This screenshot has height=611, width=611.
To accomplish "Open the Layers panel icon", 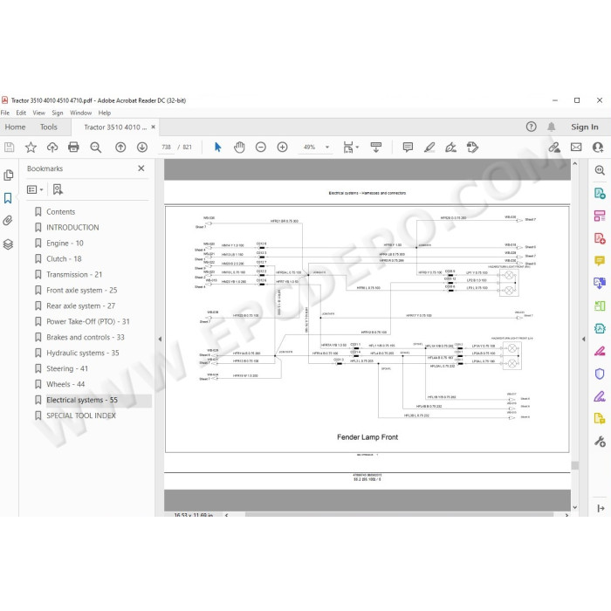I will 8,244.
